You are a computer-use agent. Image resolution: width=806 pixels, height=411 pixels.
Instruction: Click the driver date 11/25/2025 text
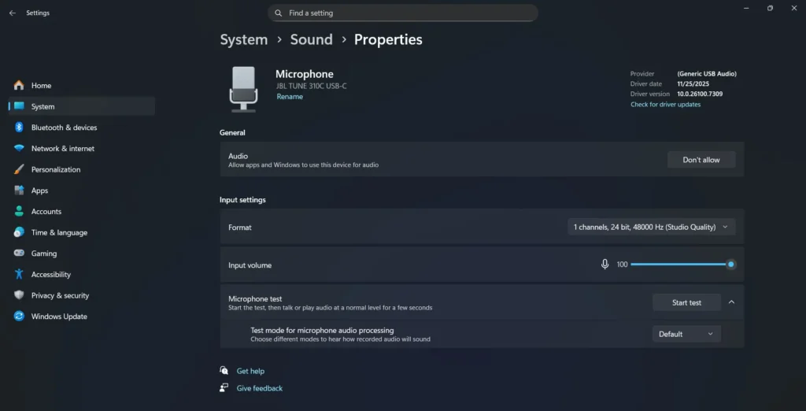click(693, 83)
